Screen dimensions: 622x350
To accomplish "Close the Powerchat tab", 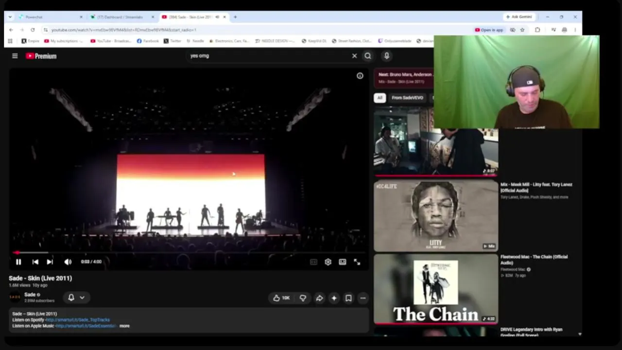I will pyautogui.click(x=81, y=17).
